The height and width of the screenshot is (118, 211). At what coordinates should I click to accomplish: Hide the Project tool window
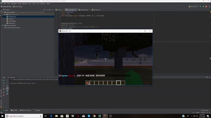(52, 10)
